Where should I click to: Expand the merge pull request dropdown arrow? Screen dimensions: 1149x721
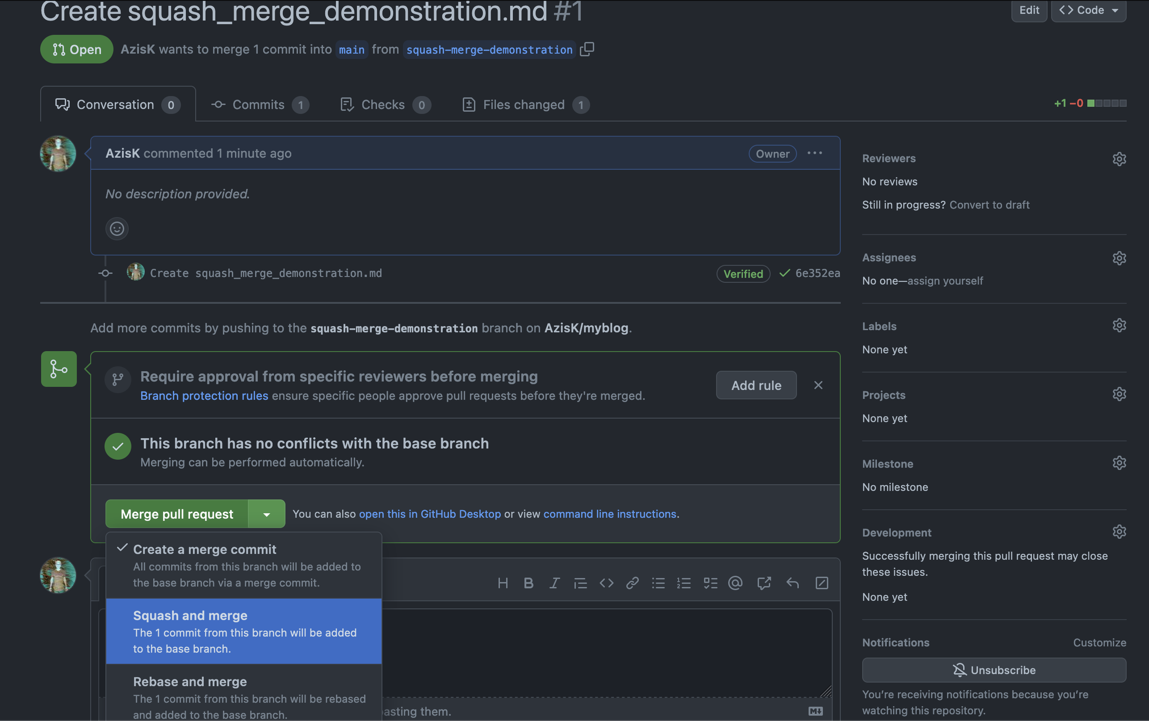coord(267,513)
